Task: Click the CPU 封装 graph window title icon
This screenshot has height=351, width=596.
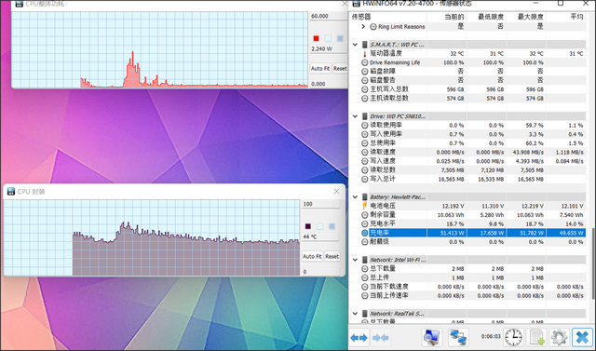Action: 10,192
